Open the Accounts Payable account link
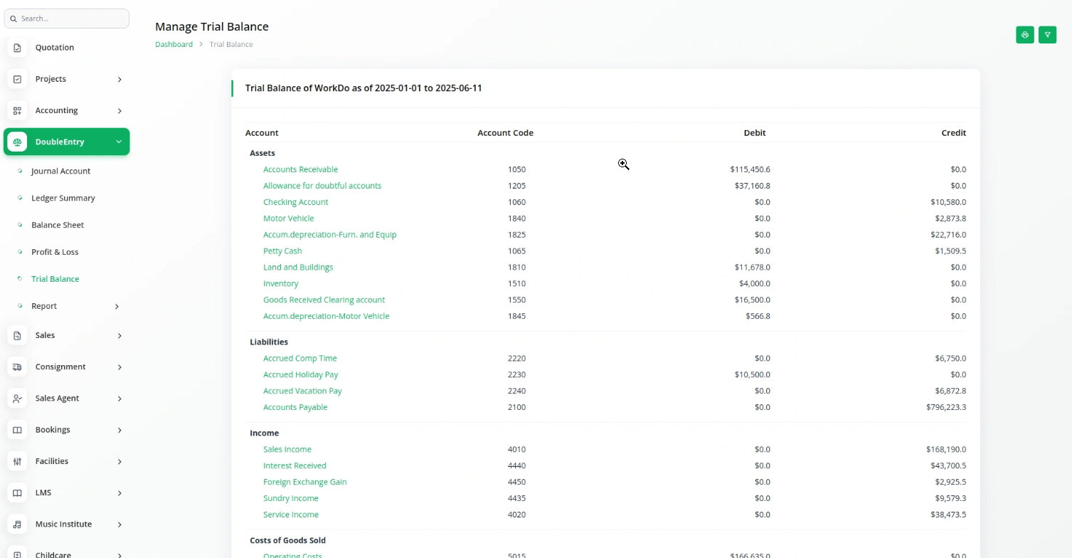The height and width of the screenshot is (558, 1072). click(295, 407)
